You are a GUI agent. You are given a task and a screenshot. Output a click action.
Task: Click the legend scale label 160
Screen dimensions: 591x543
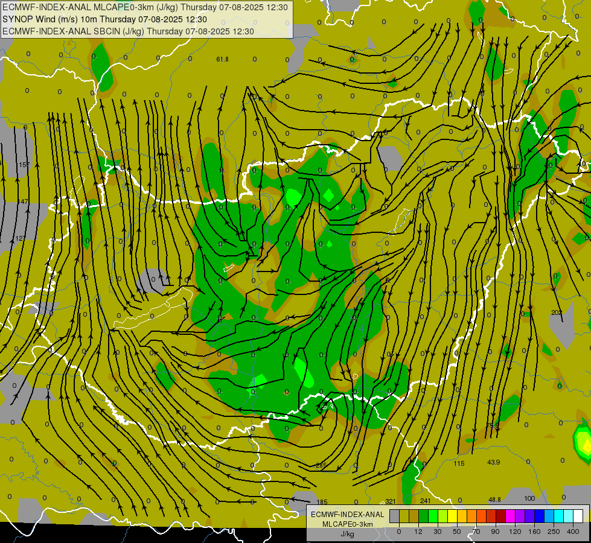pyautogui.click(x=534, y=532)
